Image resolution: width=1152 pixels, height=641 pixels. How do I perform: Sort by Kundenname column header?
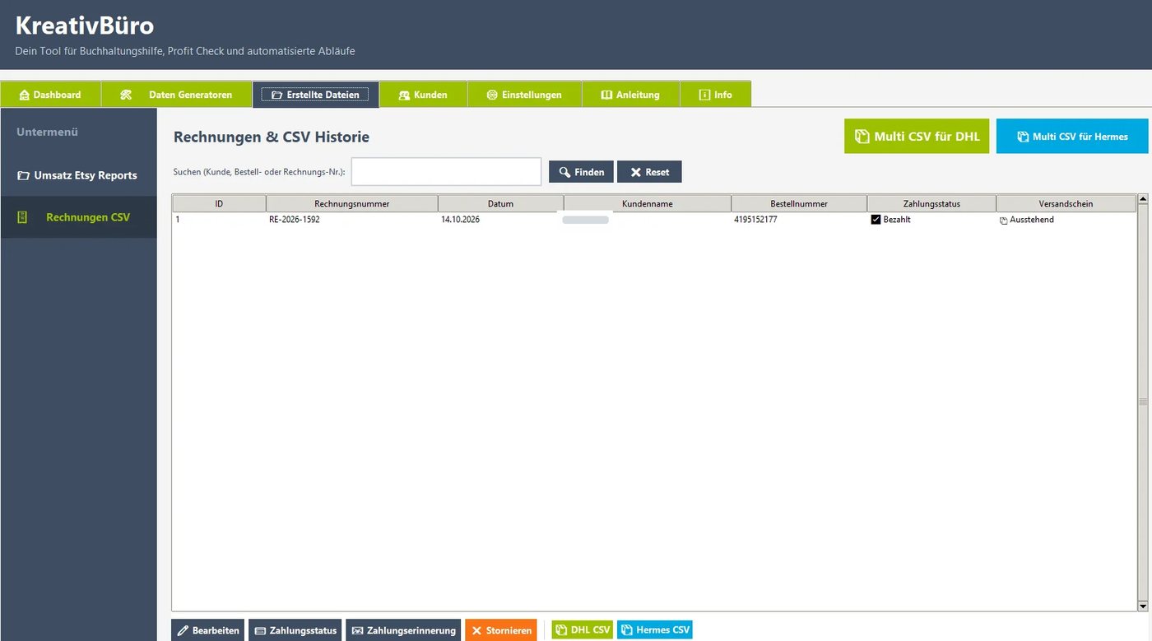[648, 203]
